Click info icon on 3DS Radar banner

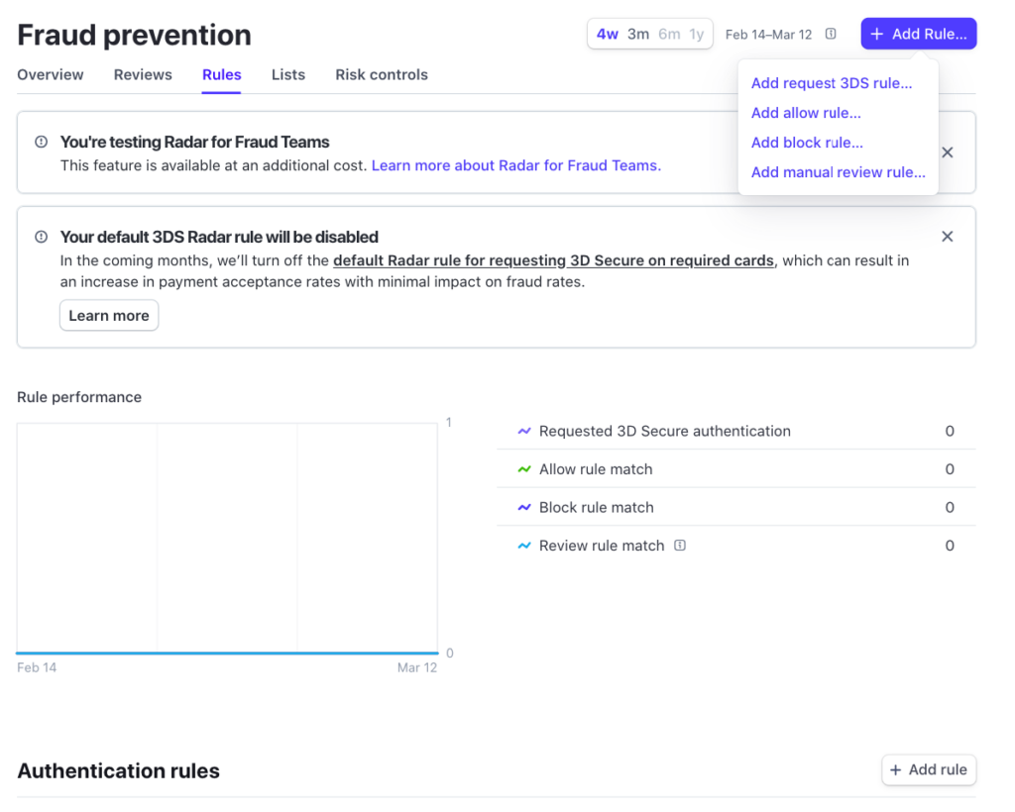pos(41,237)
